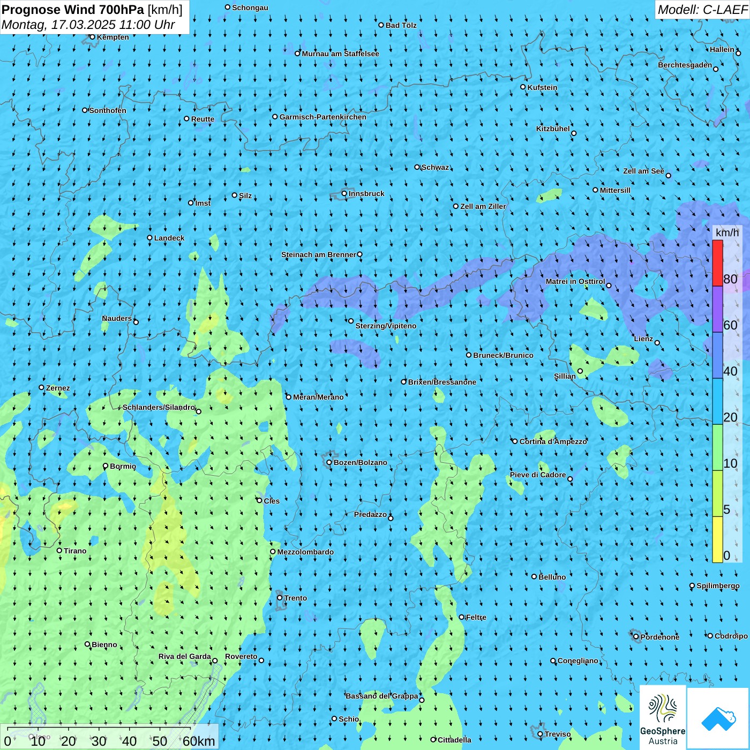Click the 'Zell am Ziller' label
Image resolution: width=750 pixels, height=750 pixels.
pos(483,206)
